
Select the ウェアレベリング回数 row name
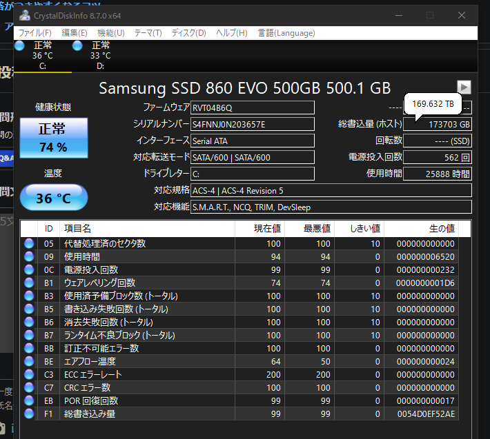point(99,283)
